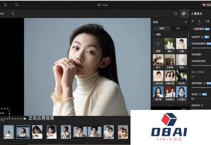Collapse the 通用 preset group
Screen dimensions: 211x145
pyautogui.click(x=154, y=34)
